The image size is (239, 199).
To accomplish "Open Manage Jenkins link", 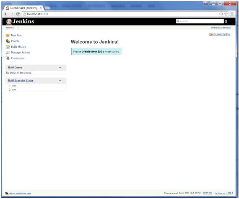I will tap(21, 52).
